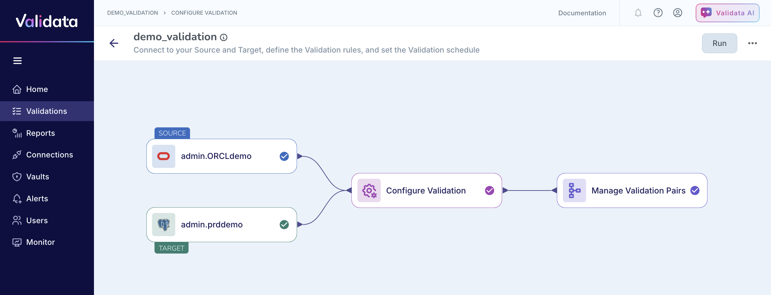
Task: Open the notification bell in the top bar
Action: click(638, 13)
